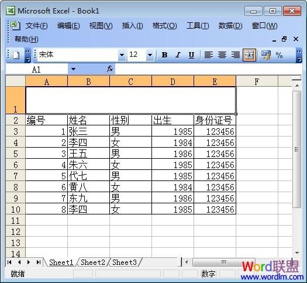Click the font name box showing 宋体
The image size is (307, 283).
pos(78,55)
